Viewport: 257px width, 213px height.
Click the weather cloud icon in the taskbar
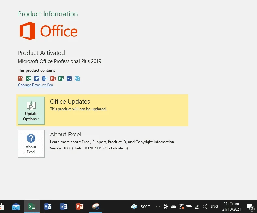[x=134, y=206]
